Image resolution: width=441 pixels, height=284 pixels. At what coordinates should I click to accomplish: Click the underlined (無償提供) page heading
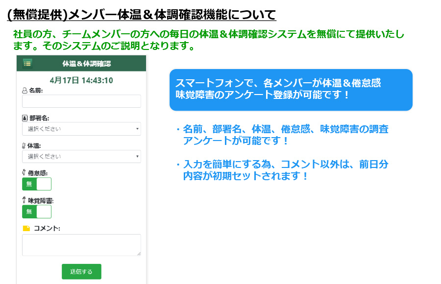[142, 15]
